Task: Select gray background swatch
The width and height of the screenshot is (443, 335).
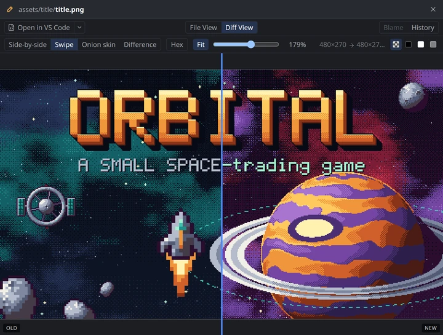Action: (x=433, y=45)
